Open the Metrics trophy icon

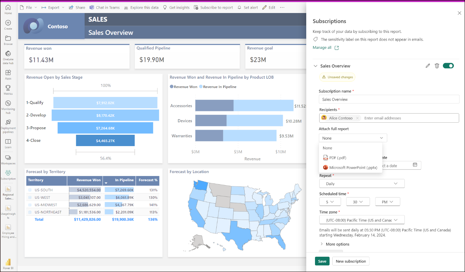click(x=8, y=89)
